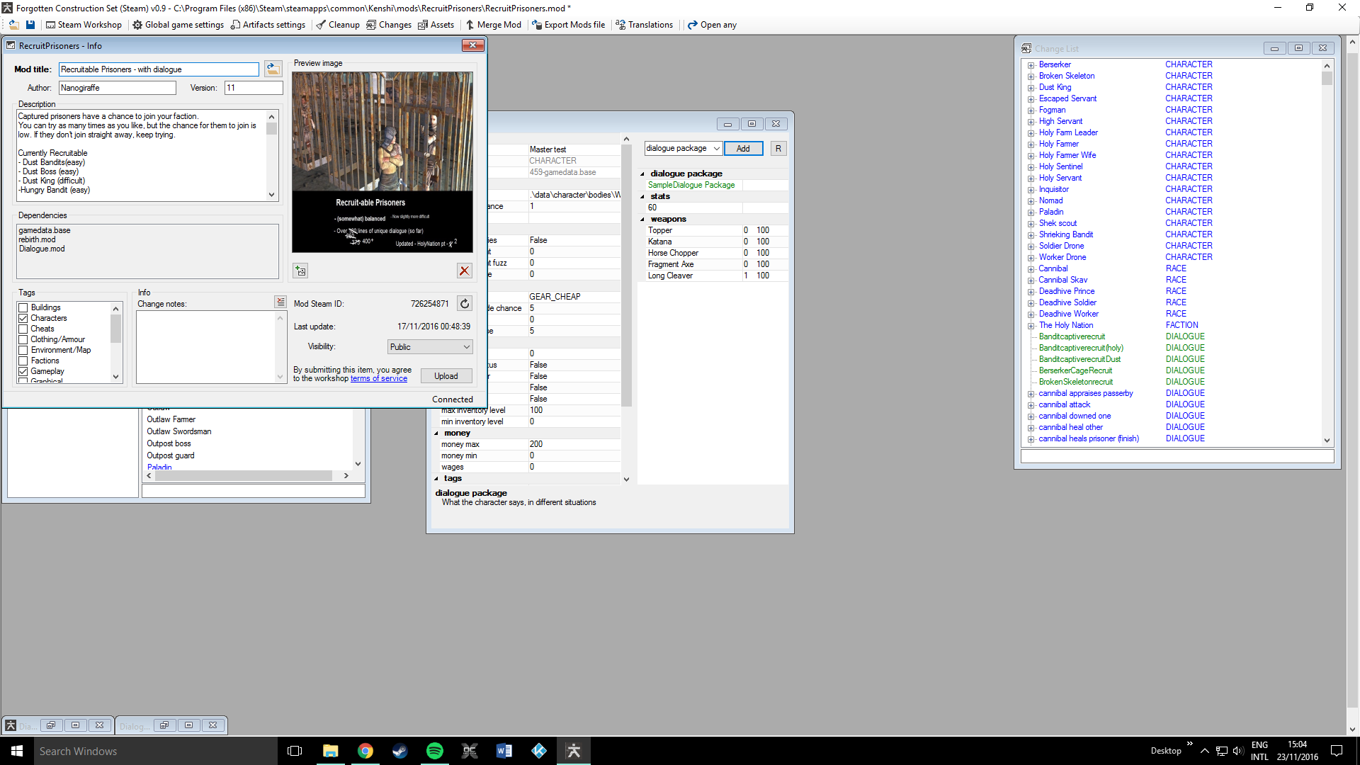Image resolution: width=1360 pixels, height=765 pixels.
Task: Click the add preview image icon
Action: pyautogui.click(x=301, y=271)
